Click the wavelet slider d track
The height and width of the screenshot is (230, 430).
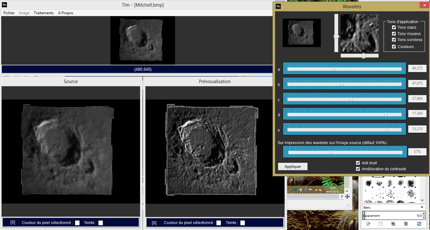pyautogui.click(x=344, y=114)
